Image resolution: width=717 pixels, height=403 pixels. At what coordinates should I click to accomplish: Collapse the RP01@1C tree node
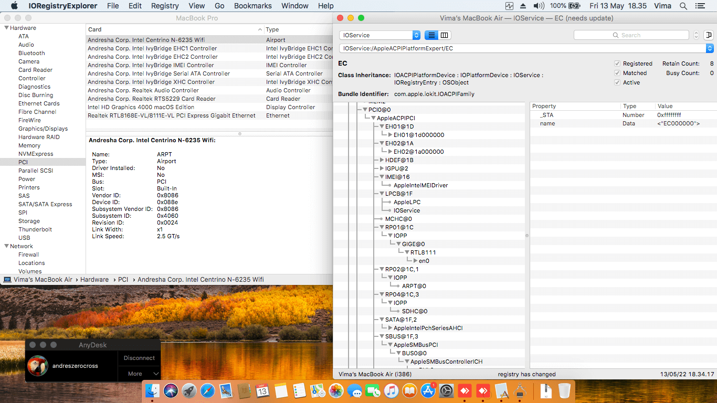pyautogui.click(x=382, y=227)
